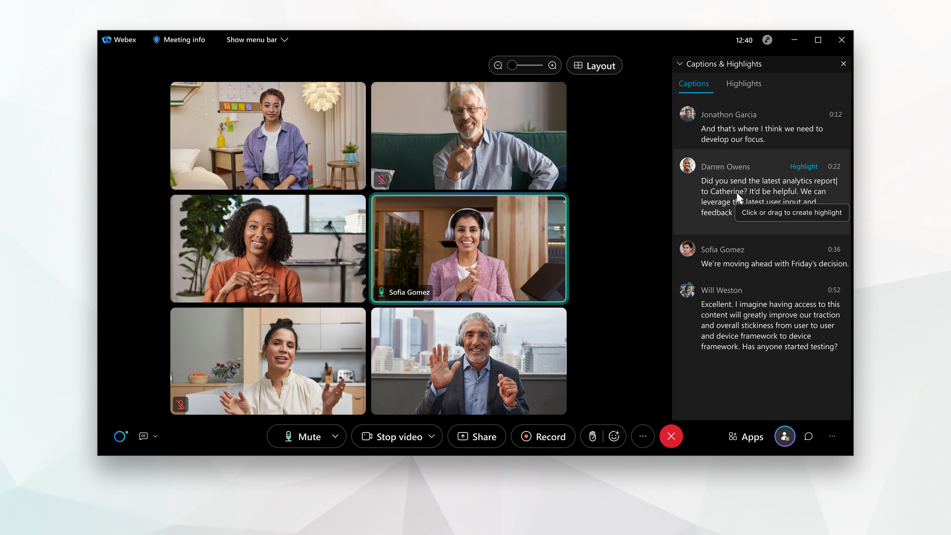Collapse the Captions & Highlights panel
This screenshot has width=951, height=535.
680,63
